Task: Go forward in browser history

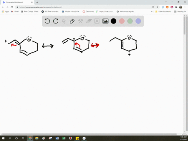Action: 7,7
